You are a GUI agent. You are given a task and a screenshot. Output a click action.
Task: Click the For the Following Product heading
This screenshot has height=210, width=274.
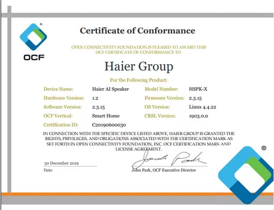(x=139, y=80)
